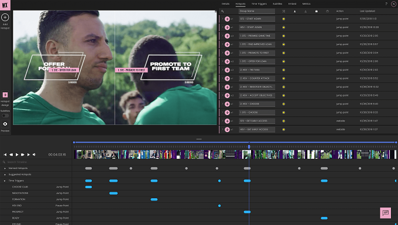Click the panel resize handle above timeline

pos(199,139)
